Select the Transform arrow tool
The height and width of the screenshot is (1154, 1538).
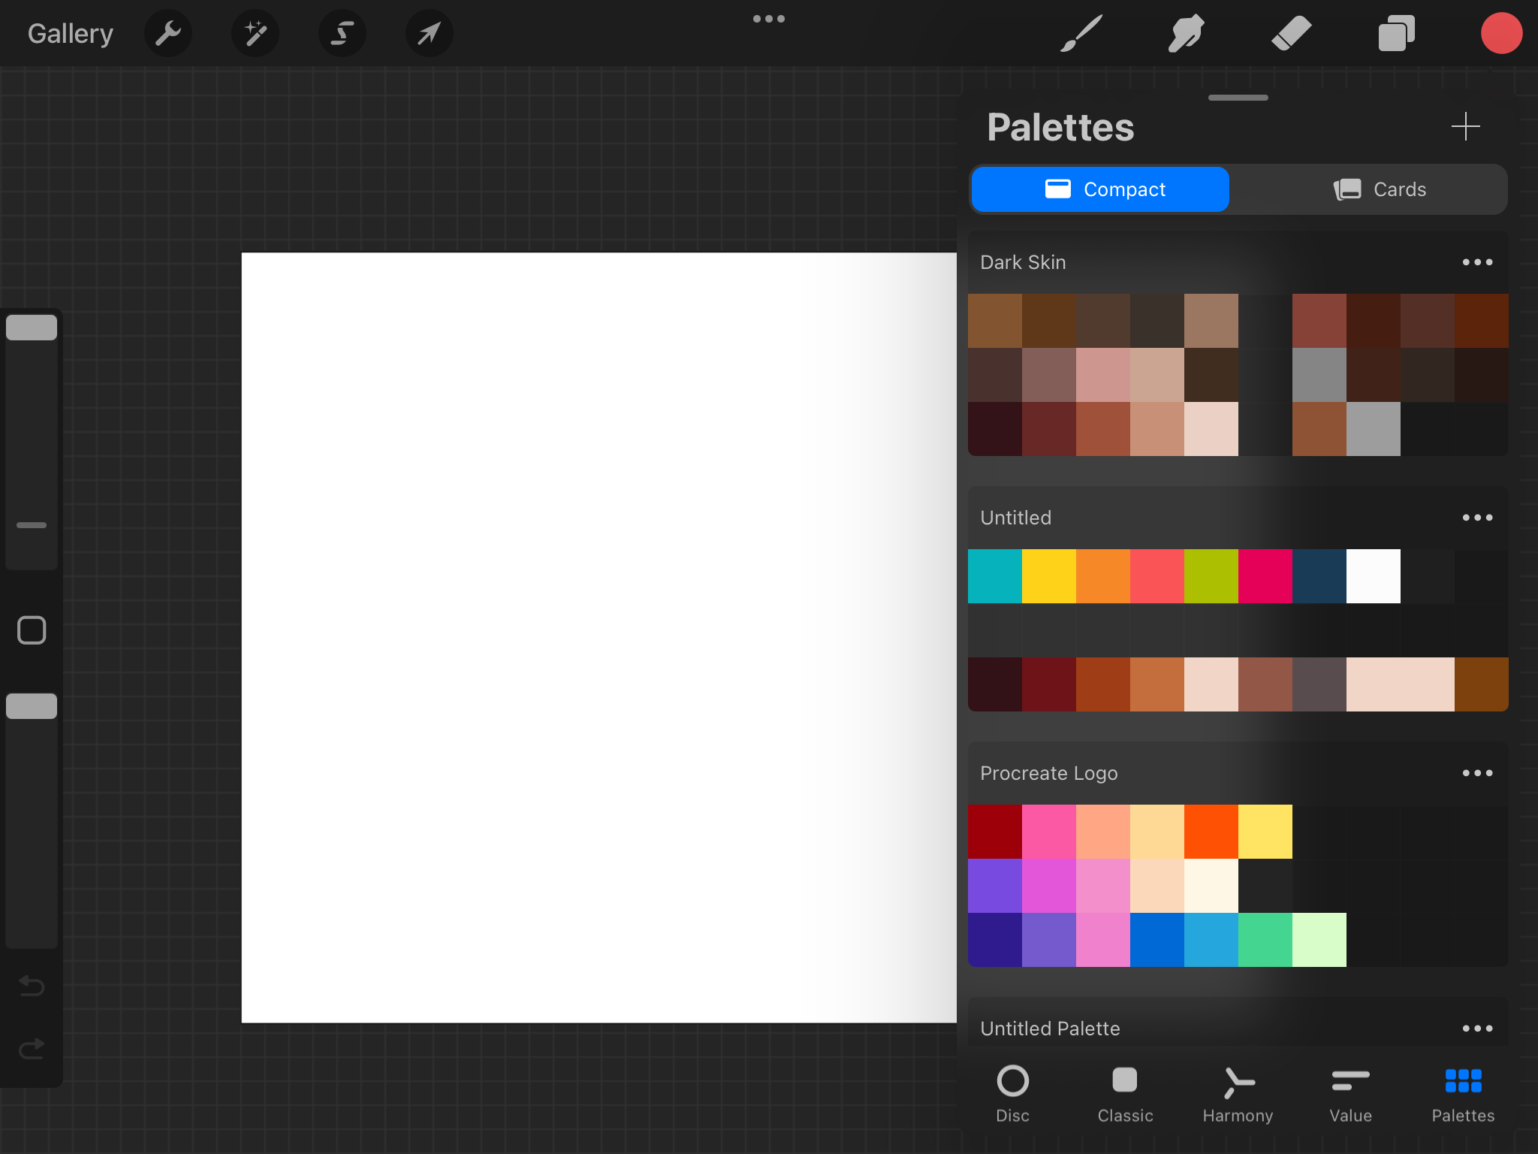(429, 33)
